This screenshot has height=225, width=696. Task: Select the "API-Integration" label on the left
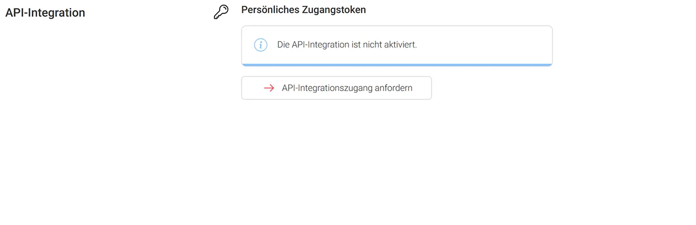[45, 13]
